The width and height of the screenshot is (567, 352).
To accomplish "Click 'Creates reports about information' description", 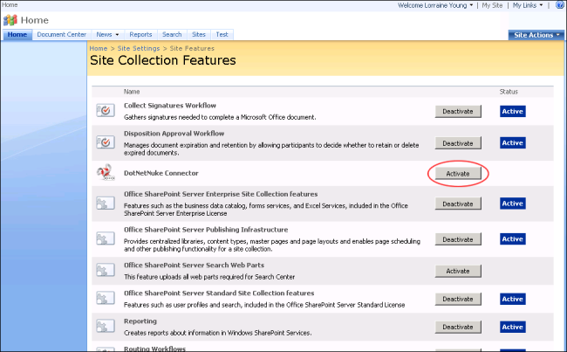I will [218, 333].
